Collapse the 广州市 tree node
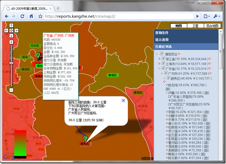This screenshot has width=226, height=164. (162, 73)
